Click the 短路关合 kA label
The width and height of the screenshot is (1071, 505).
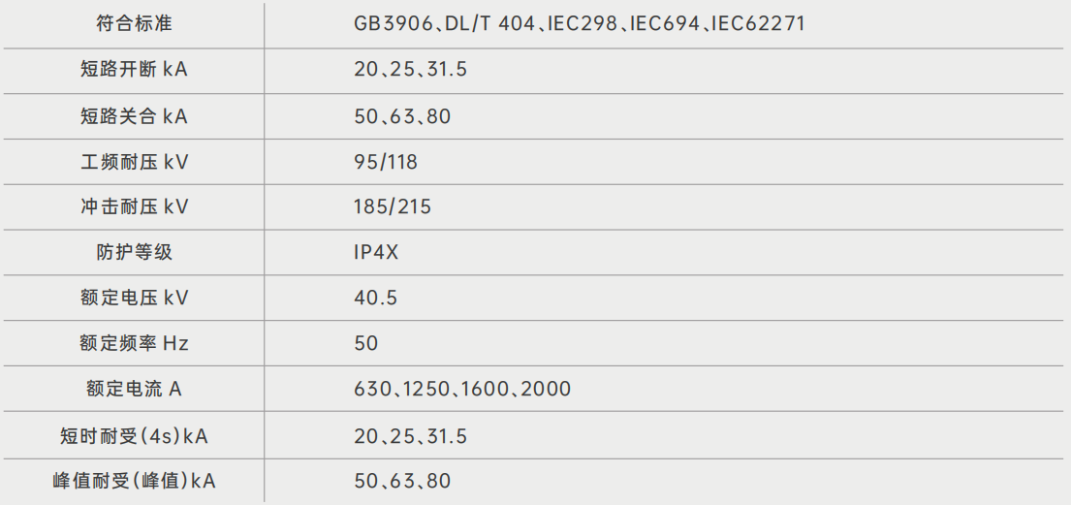134,116
